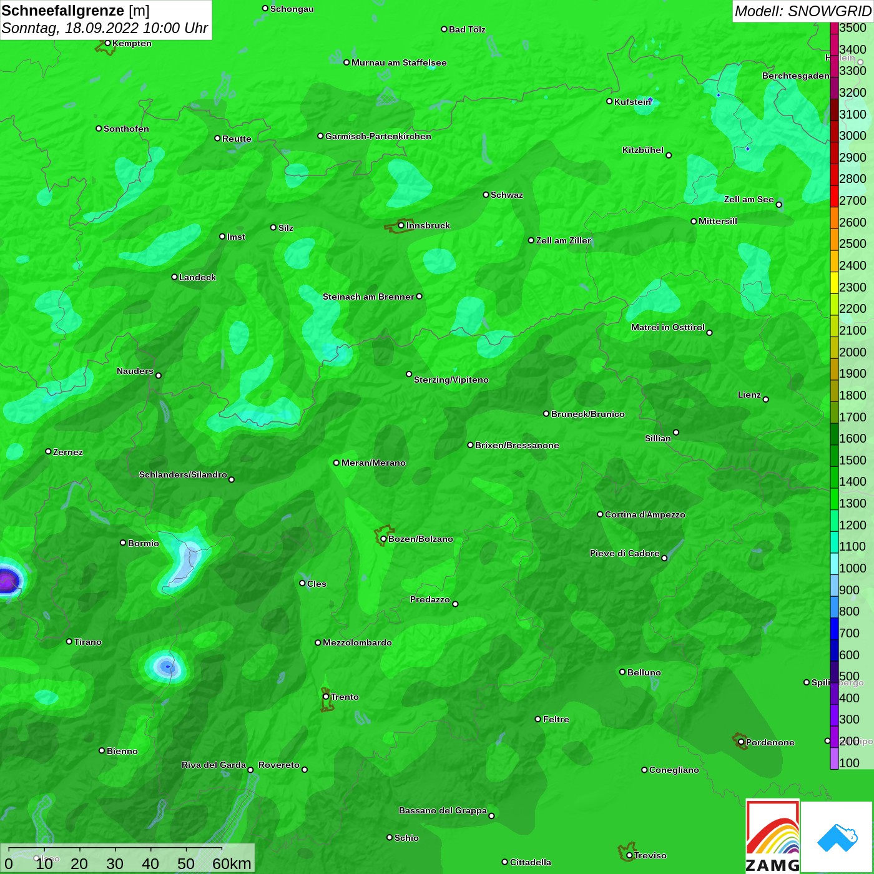Click the Nauders location dot
This screenshot has height=874, width=874.
tap(159, 376)
